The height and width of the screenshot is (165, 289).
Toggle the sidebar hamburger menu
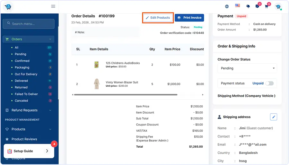coord(53,6)
